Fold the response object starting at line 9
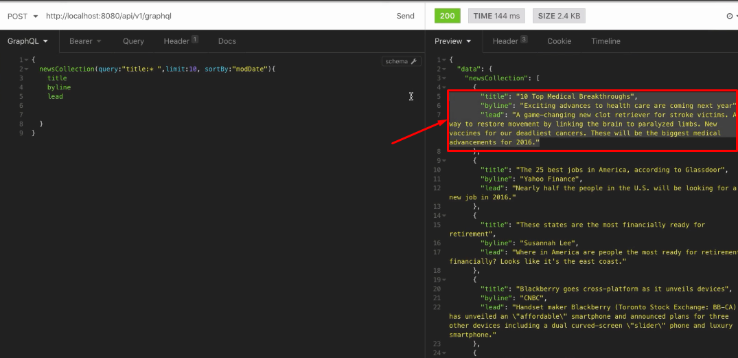 443,160
